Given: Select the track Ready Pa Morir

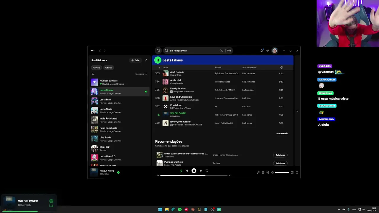Looking at the screenshot, I should pos(222,90).
